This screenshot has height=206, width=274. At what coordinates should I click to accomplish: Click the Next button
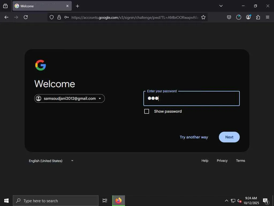coord(229,137)
